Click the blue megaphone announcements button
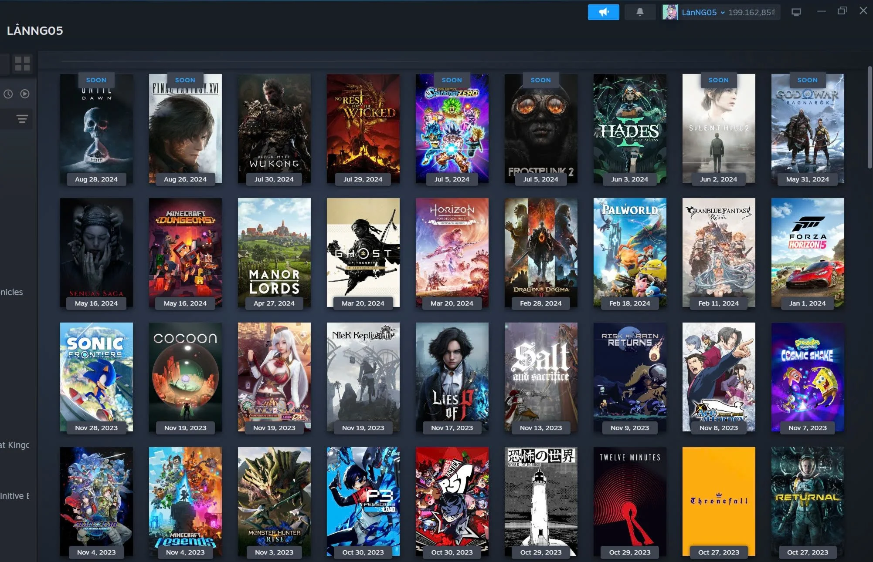The image size is (873, 562). click(603, 12)
